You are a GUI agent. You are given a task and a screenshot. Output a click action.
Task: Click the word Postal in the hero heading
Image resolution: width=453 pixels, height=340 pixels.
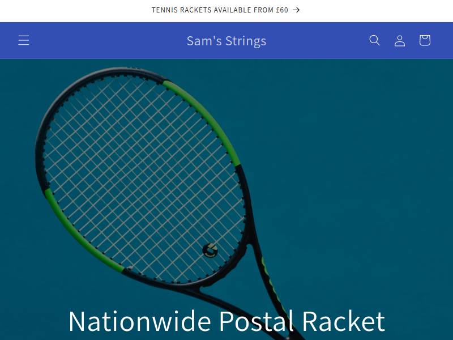(x=257, y=321)
